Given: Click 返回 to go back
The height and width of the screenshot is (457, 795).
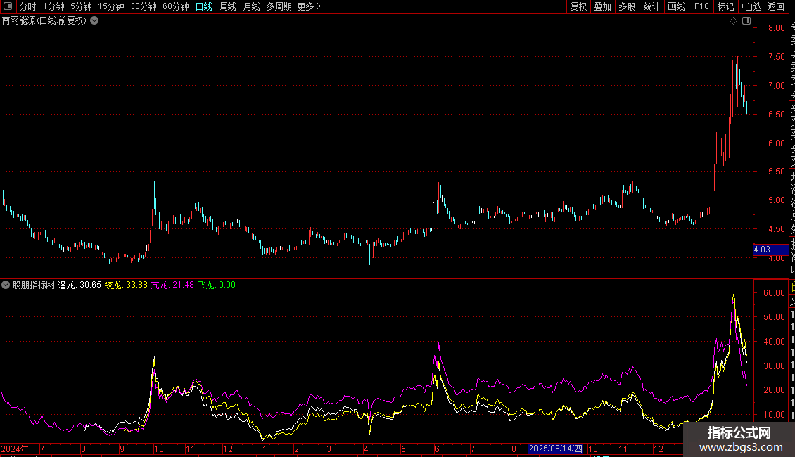Looking at the screenshot, I should 776,6.
